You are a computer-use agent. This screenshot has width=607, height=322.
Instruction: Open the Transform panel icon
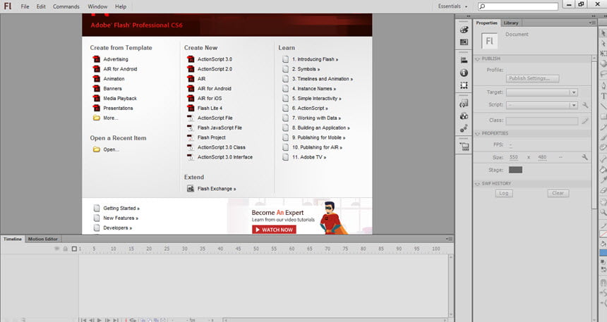coord(464,85)
